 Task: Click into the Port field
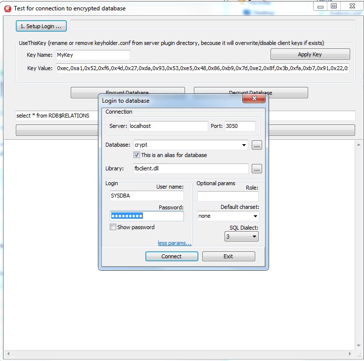click(x=240, y=126)
